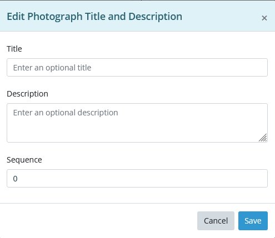Click the 'Edit Photograph Title and Description' heading

pyautogui.click(x=94, y=17)
